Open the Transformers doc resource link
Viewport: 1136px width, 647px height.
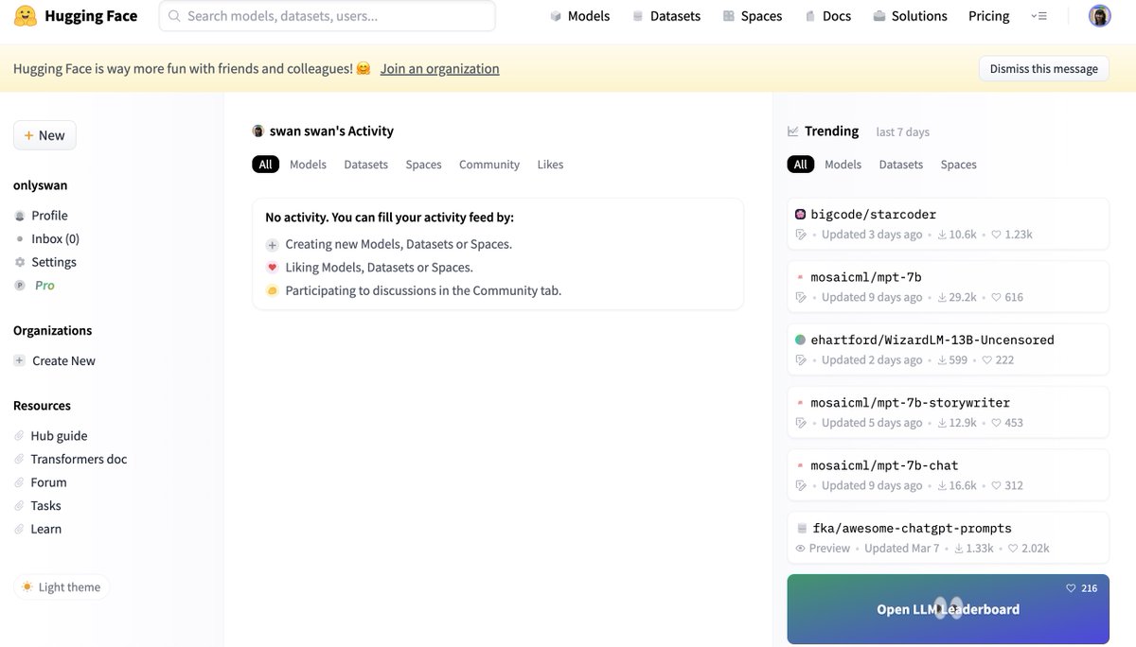[79, 459]
